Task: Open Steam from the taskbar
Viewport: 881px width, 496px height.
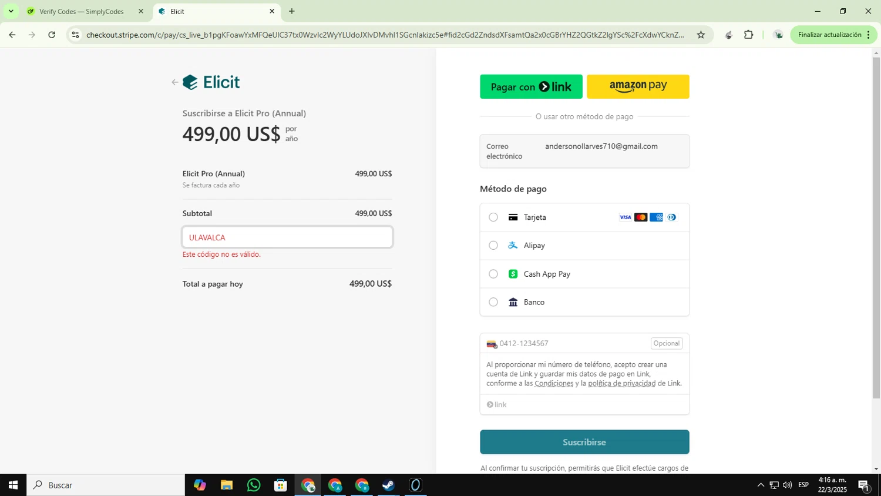Action: 388,485
